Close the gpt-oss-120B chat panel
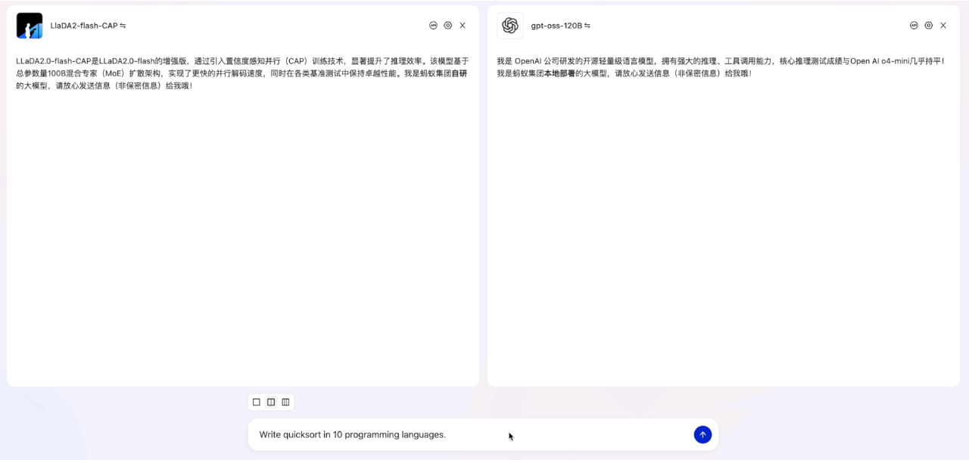The width and height of the screenshot is (969, 460). tap(943, 25)
